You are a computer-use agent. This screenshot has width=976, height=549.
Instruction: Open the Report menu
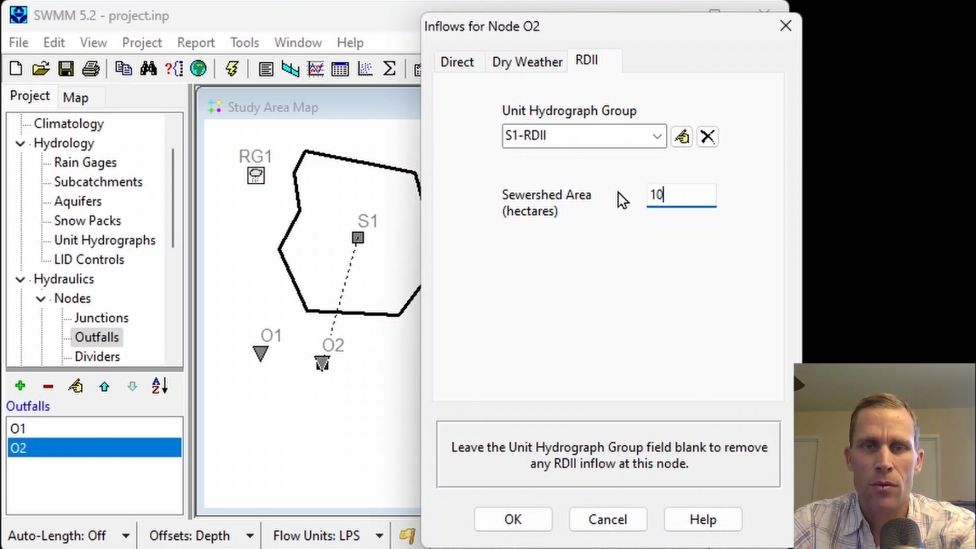click(x=196, y=43)
